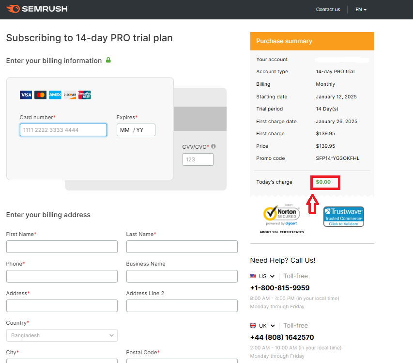
Task: Click the CVV/CVC info icon
Action: pyautogui.click(x=214, y=146)
